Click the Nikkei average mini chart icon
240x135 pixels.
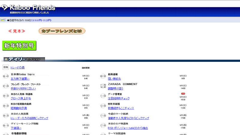(3, 20)
